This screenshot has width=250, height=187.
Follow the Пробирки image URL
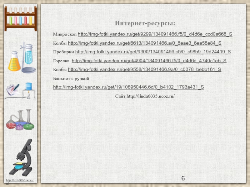(153, 52)
